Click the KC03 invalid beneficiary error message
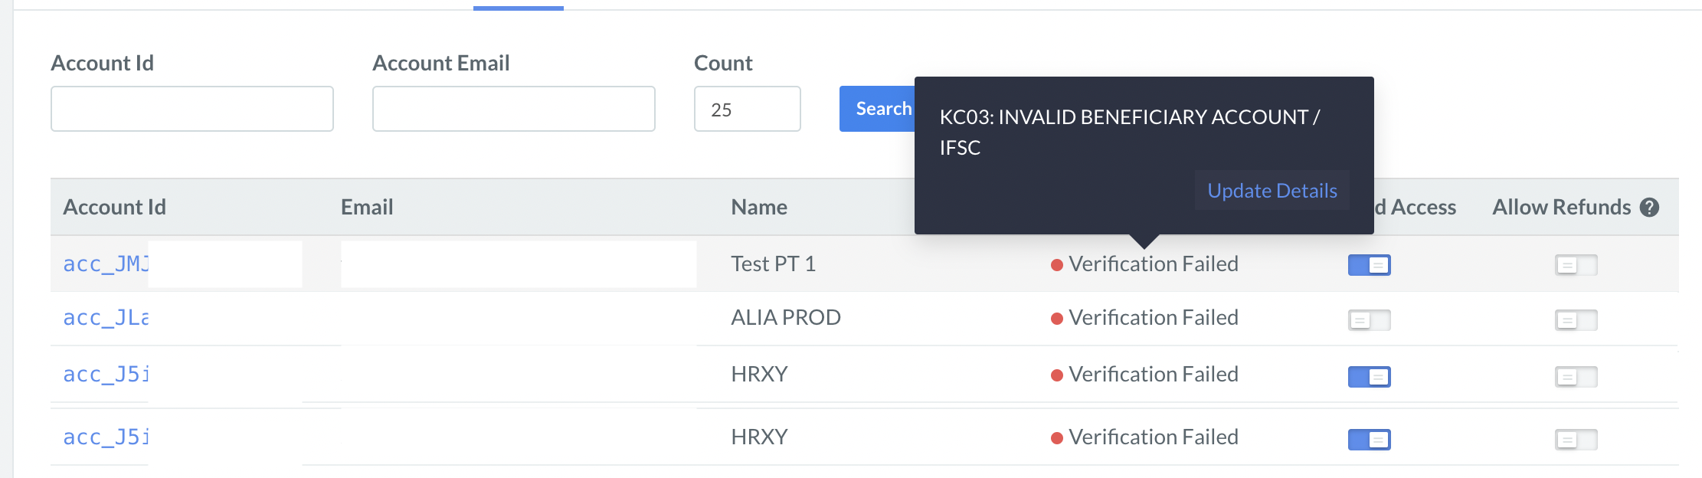Image resolution: width=1702 pixels, height=478 pixels. [1130, 132]
